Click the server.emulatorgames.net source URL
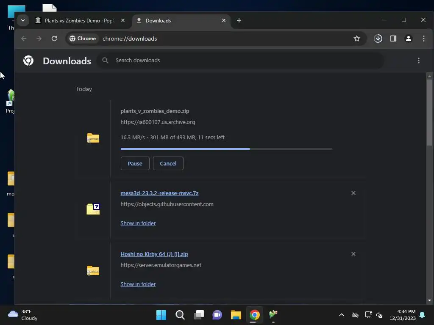 click(x=161, y=265)
